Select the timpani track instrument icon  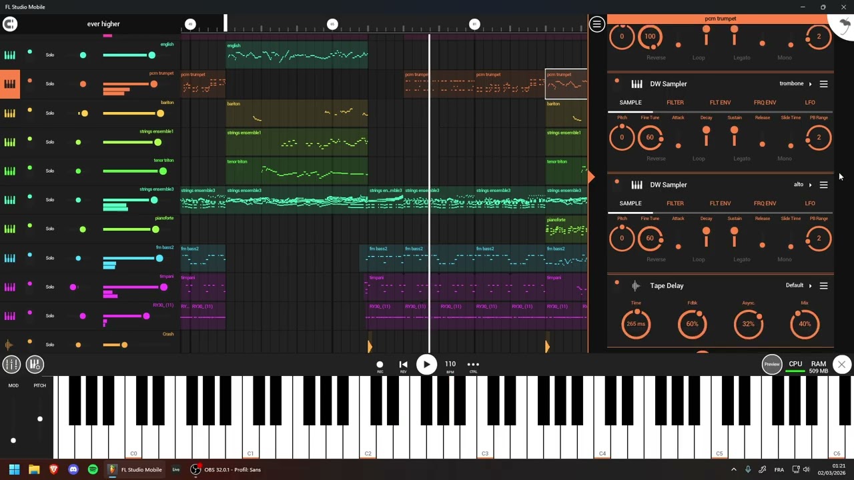tap(10, 287)
